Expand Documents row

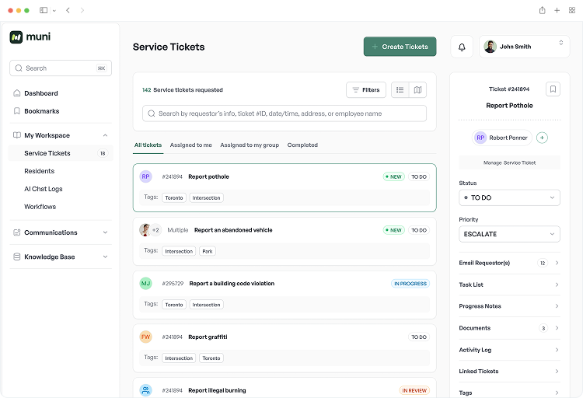509,328
